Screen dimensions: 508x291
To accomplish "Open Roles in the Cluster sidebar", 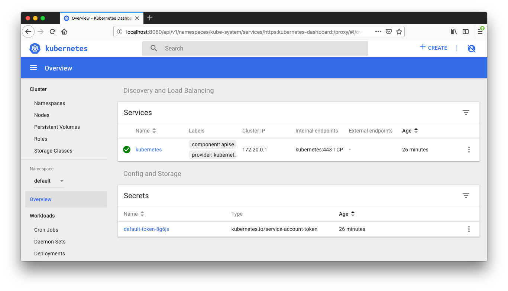I will pyautogui.click(x=41, y=139).
